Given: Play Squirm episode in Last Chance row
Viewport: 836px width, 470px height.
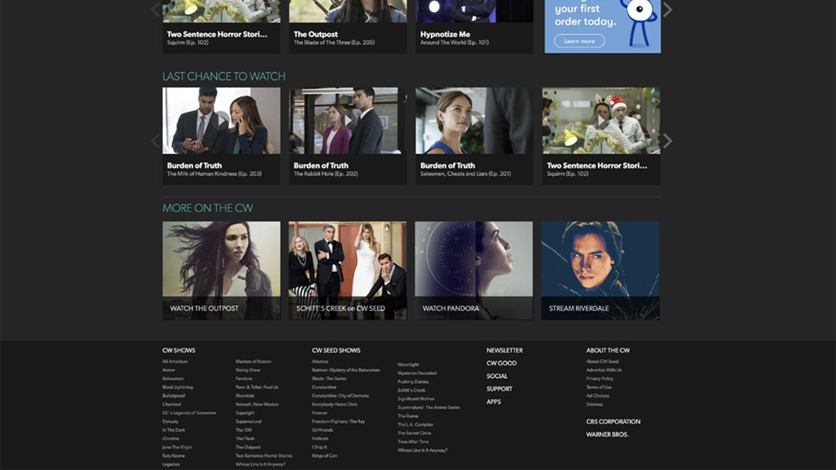Looking at the screenshot, I should [x=601, y=121].
